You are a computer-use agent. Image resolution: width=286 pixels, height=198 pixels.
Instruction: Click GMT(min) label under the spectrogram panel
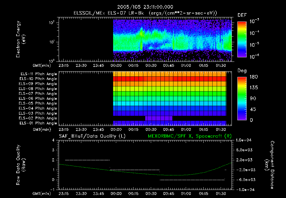point(42,65)
